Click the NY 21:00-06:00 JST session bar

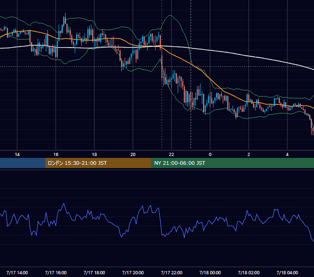(x=232, y=163)
